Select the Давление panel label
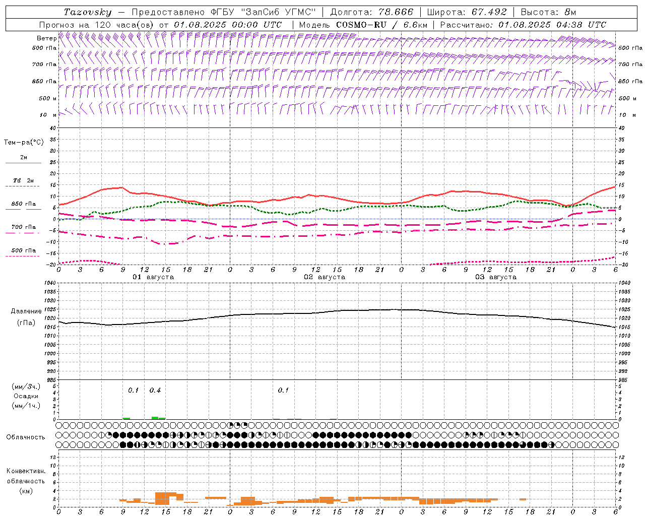This screenshot has height=516, width=645. (26, 311)
